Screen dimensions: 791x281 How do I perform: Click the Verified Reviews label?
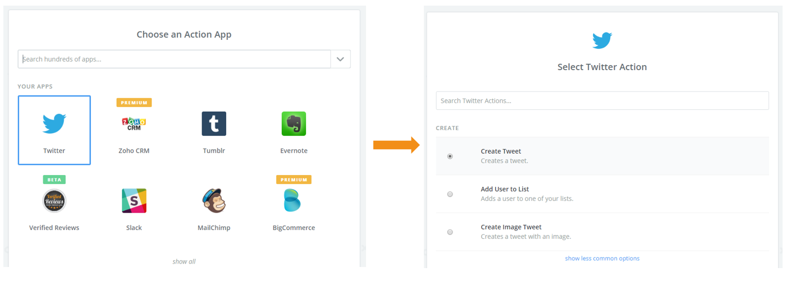coord(54,228)
